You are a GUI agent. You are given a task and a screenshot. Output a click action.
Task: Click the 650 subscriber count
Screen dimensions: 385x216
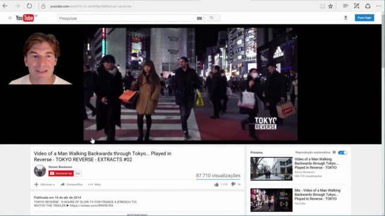(x=78, y=173)
